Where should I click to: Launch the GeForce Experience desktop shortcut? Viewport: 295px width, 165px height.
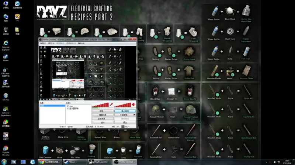click(6, 111)
